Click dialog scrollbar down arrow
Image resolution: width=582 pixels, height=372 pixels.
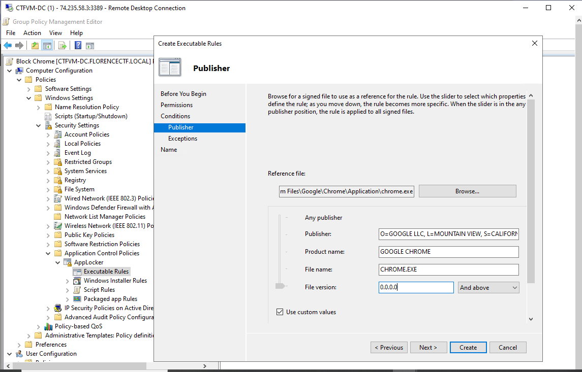click(531, 319)
